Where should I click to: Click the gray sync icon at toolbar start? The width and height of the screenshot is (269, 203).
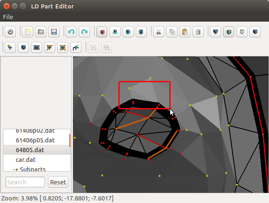click(x=10, y=32)
